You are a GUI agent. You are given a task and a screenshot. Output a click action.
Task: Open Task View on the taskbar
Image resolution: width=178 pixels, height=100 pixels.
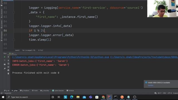pyautogui.click(x=59, y=97)
